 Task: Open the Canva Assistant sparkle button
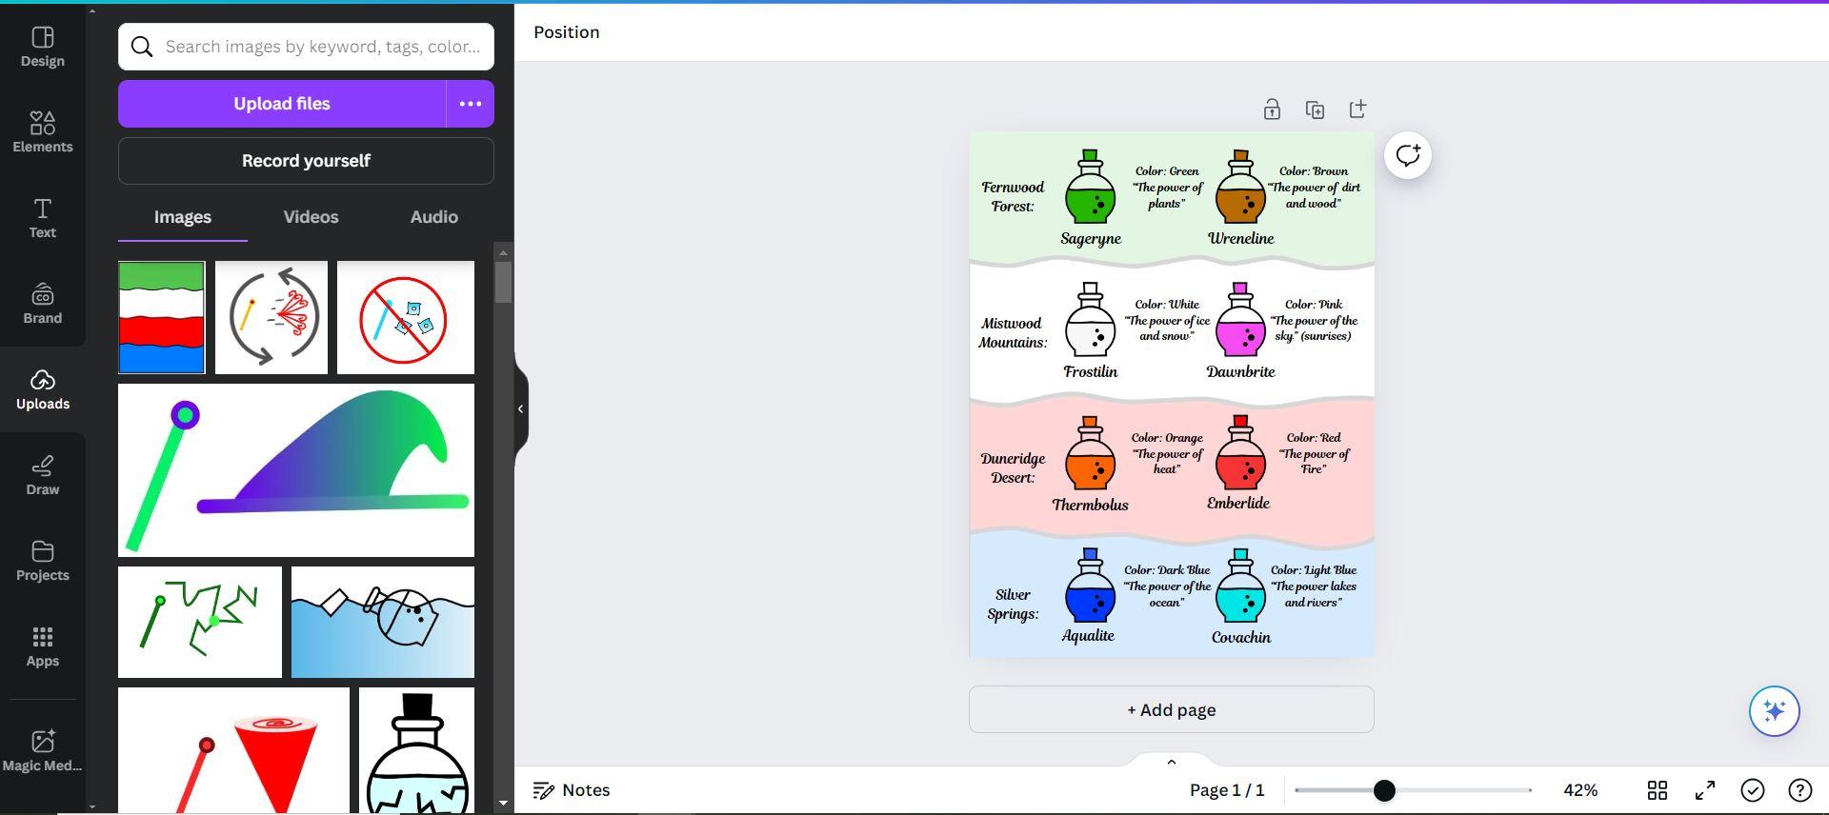click(x=1774, y=710)
